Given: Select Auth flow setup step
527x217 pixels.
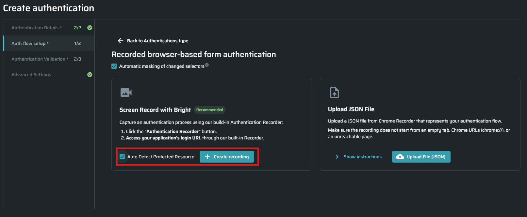Looking at the screenshot, I should pos(49,43).
